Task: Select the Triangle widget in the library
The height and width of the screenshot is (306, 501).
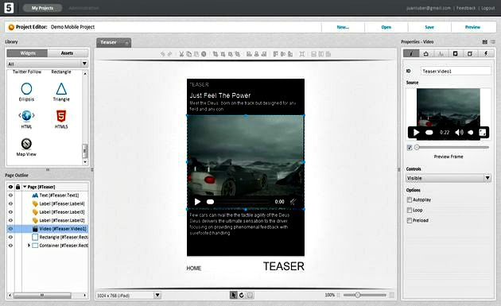Action: (61, 92)
